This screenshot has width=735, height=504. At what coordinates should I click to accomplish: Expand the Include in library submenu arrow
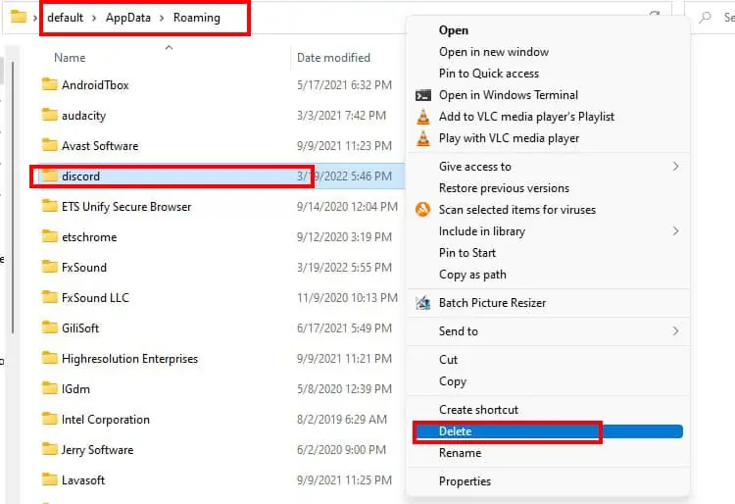675,230
